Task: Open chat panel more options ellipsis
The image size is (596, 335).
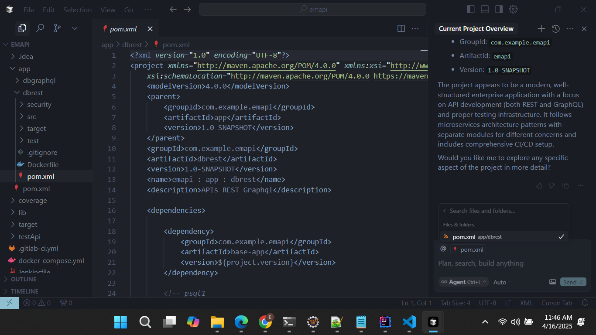Action: pos(570,28)
